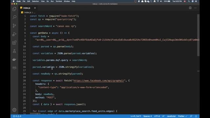Image resolution: width=210 pixels, height=118 pixels.
Task: Click the binoculars menu bar icon
Action: [x=155, y=1]
